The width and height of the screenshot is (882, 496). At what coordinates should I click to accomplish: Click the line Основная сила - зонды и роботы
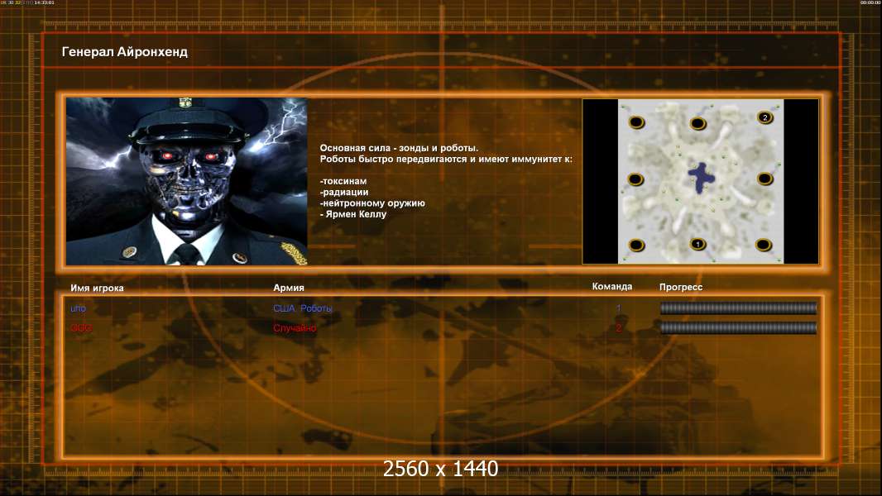click(x=399, y=148)
